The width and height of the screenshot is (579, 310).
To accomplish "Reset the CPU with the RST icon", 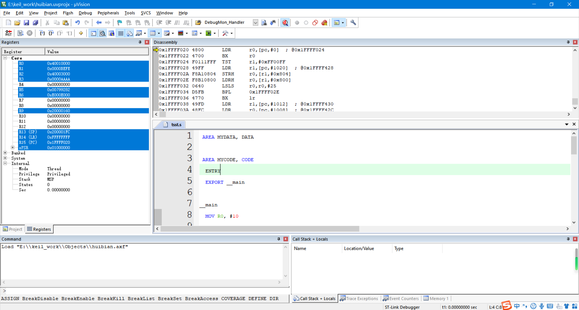I will click(x=8, y=33).
